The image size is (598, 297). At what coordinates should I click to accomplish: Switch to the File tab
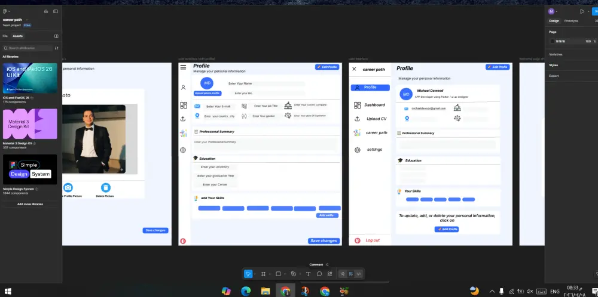click(x=5, y=36)
